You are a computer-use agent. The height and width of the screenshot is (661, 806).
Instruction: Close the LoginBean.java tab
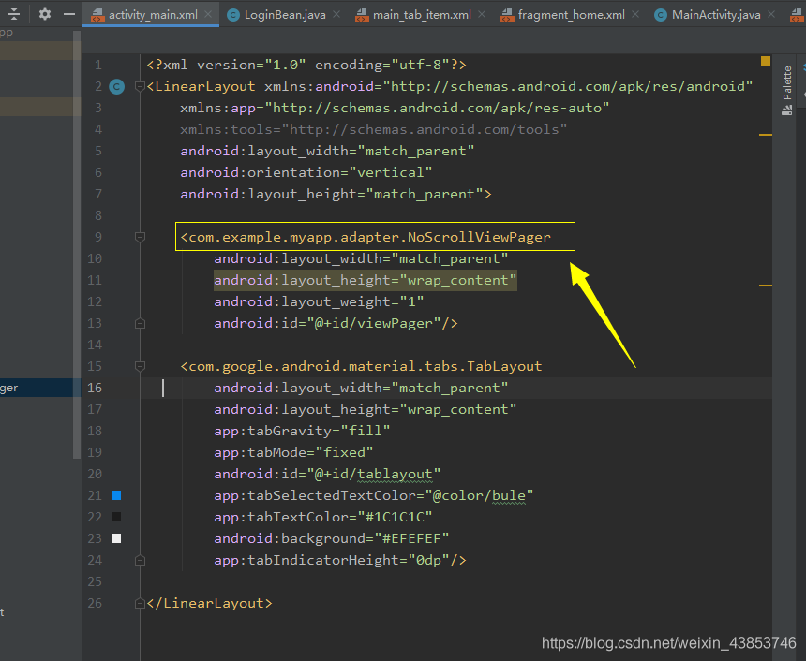tap(336, 14)
